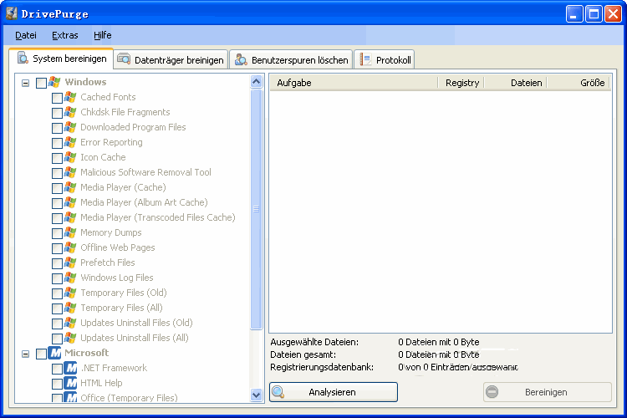Select the Error Reporting entry
Screen dimensions: 627x418
111,142
